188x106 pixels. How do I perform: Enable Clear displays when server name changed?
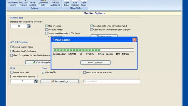[92, 29]
